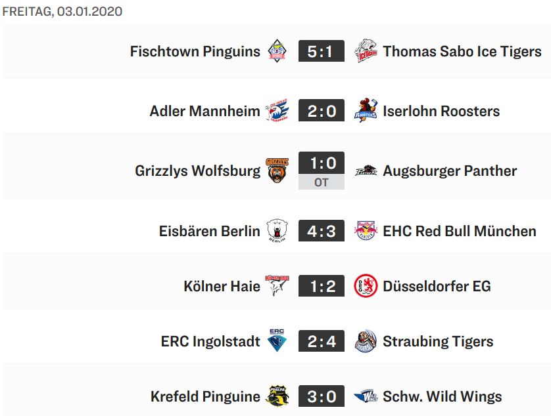Viewport: 551px width, 416px height.
Task: Open the 4:3 Eisbären Berlin match result
Action: click(x=321, y=231)
